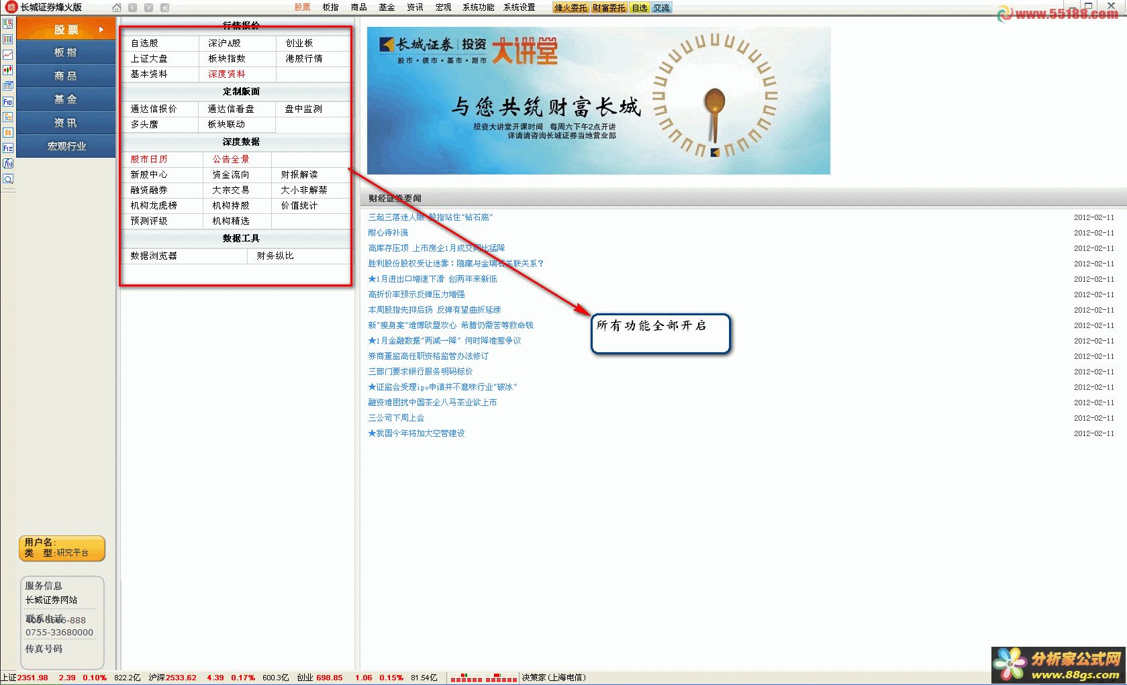The width and height of the screenshot is (1127, 685).
Task: Click the 烽火委托 button
Action: [x=571, y=8]
